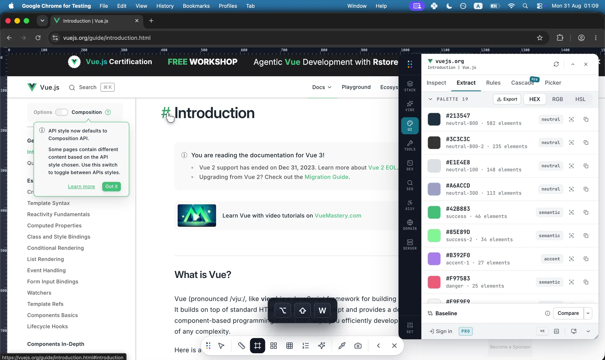Open the Docs dropdown in Vue navigation
Viewport: 605px width, 360px height.
point(322,87)
